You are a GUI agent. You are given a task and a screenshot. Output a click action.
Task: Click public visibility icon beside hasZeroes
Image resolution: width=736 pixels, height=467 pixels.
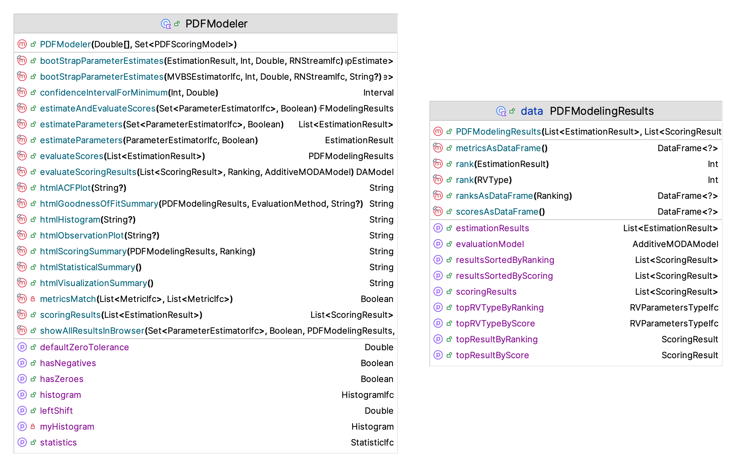tap(33, 379)
